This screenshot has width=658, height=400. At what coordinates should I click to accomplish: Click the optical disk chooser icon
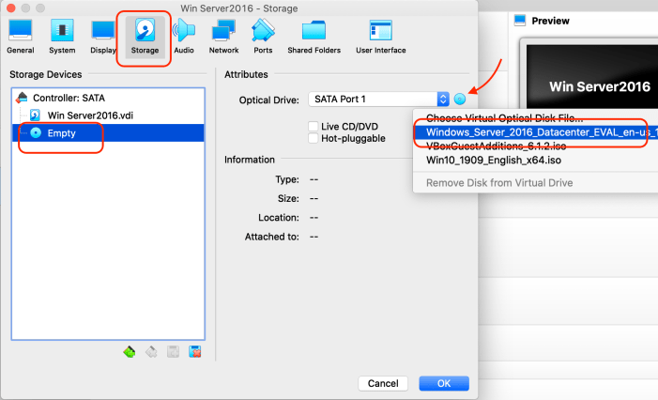[x=460, y=100]
